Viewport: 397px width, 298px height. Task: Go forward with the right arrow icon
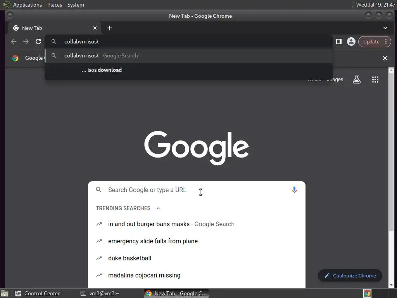pyautogui.click(x=26, y=42)
